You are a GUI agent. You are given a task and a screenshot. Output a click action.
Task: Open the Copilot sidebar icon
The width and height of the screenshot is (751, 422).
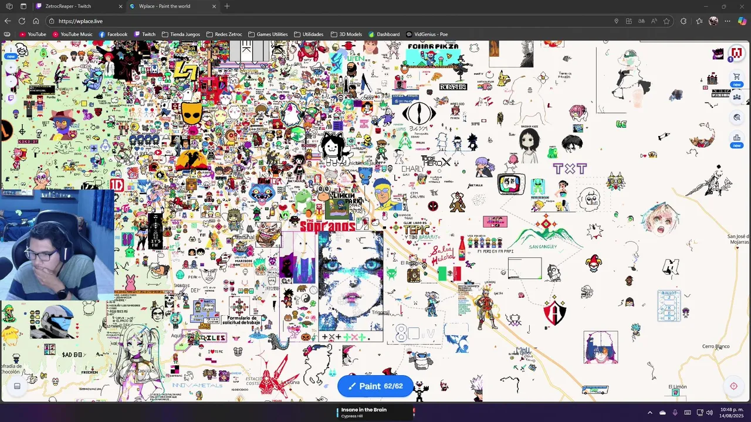(x=742, y=21)
